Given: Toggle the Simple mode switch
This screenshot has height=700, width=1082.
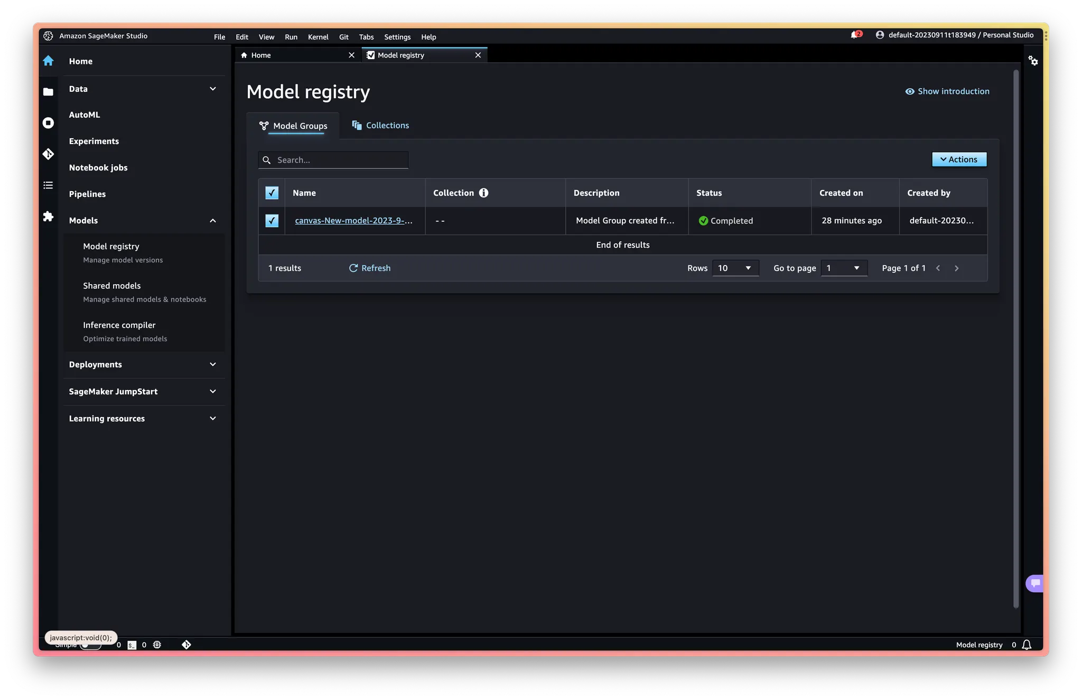Looking at the screenshot, I should coord(90,645).
